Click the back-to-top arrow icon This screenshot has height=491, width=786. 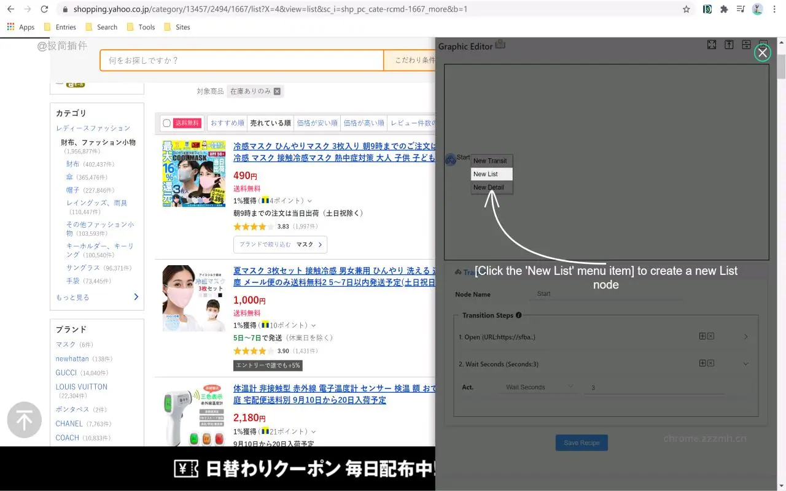click(24, 420)
